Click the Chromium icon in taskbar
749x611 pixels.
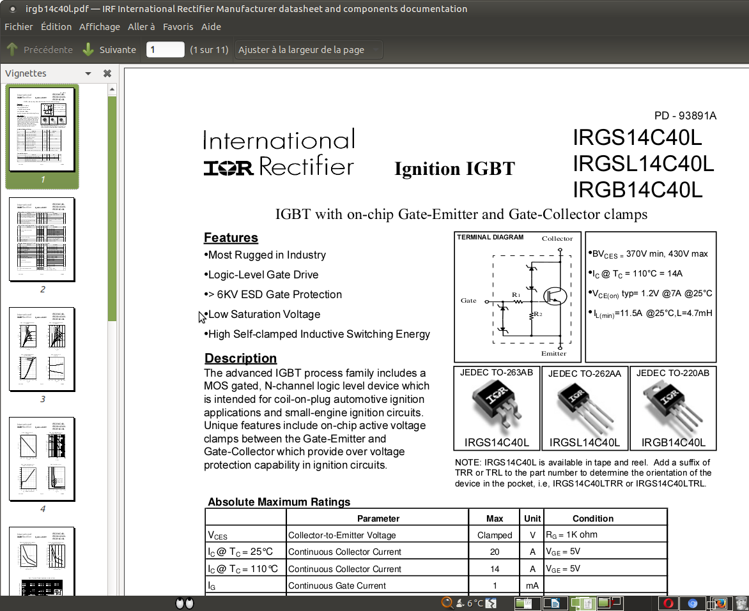pos(693,603)
